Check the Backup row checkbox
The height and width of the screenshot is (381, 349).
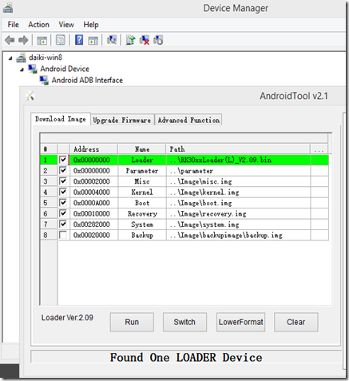[x=63, y=235]
